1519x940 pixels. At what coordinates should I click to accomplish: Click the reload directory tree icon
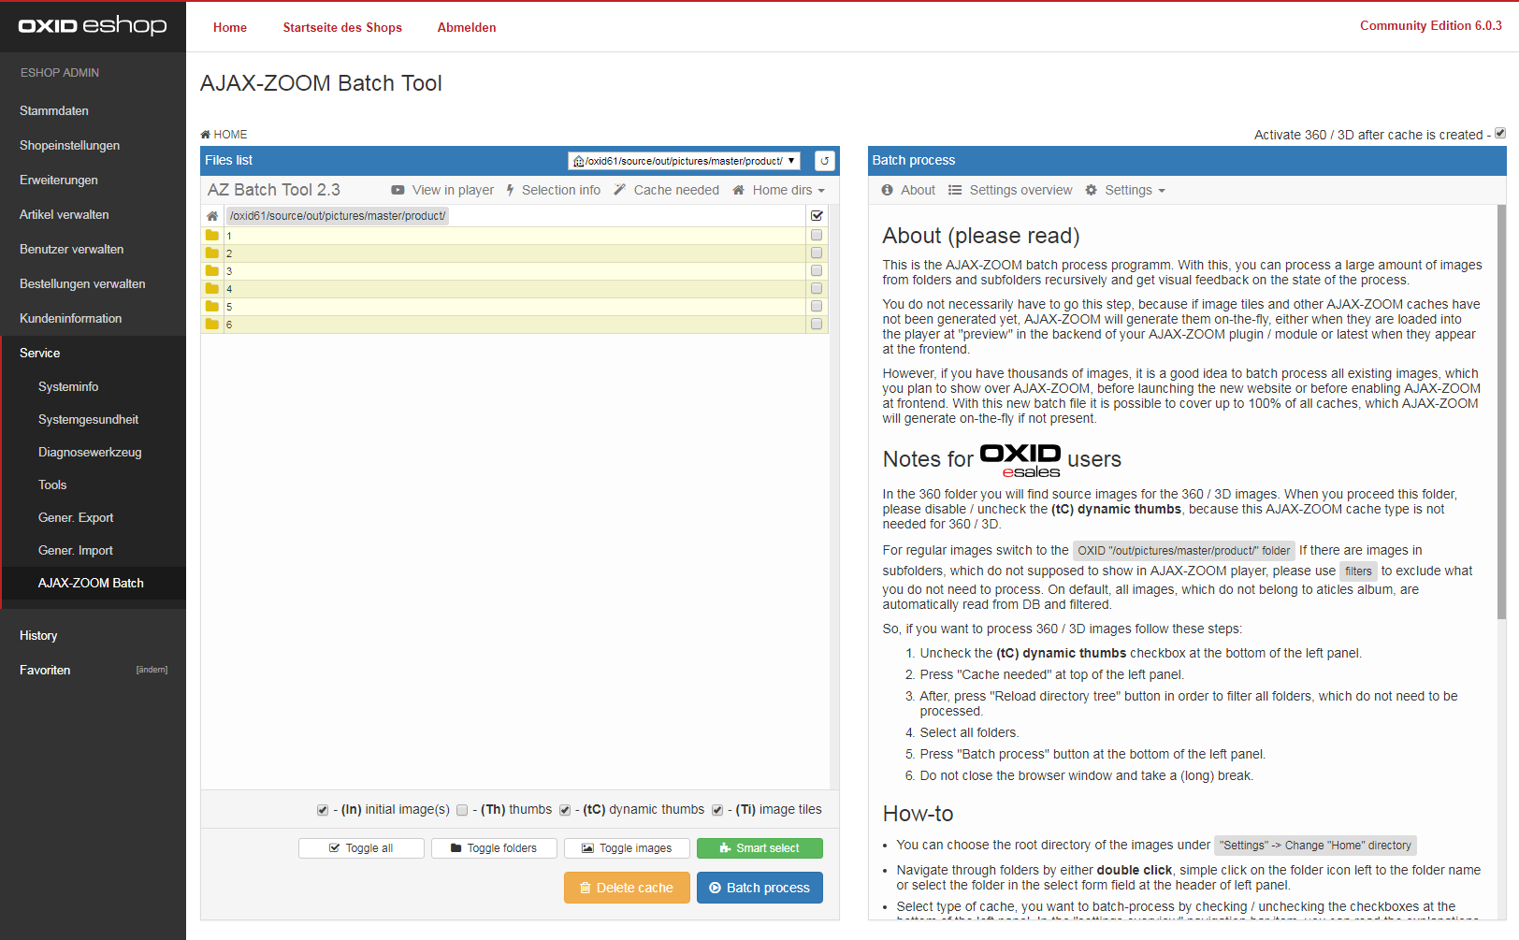click(824, 161)
